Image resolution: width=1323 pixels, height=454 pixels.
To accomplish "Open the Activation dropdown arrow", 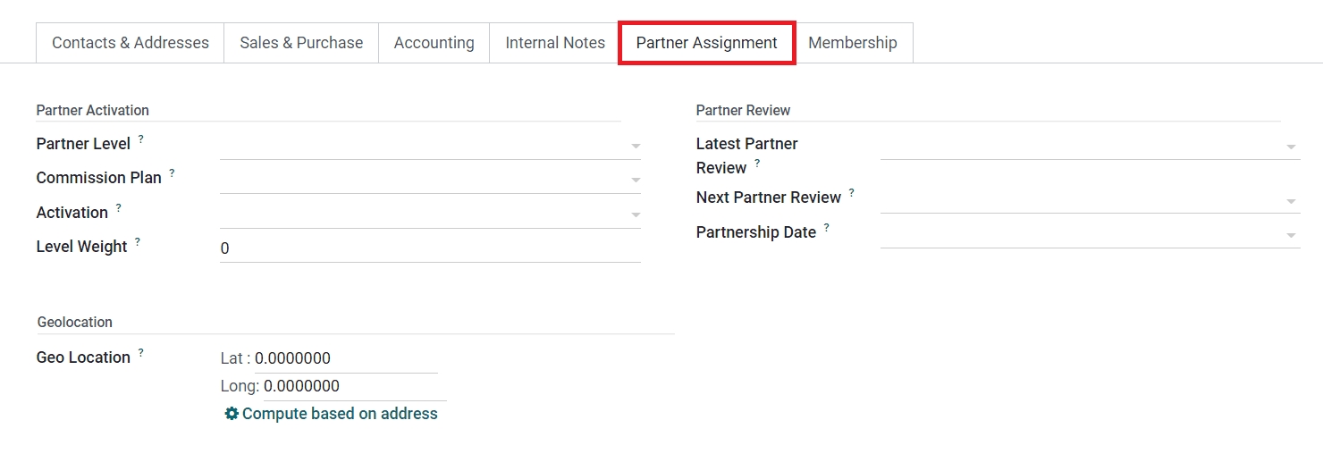I will click(635, 214).
